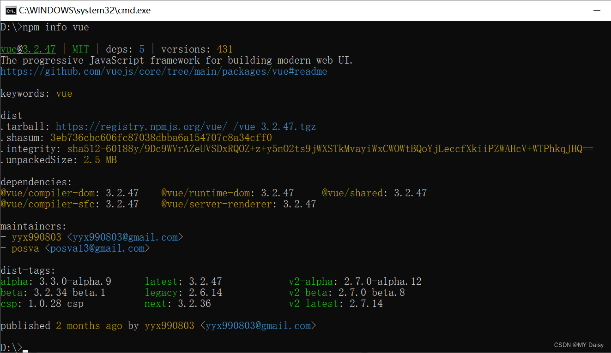
Task: Click the legacy tag 2.6.14
Action: [183, 293]
